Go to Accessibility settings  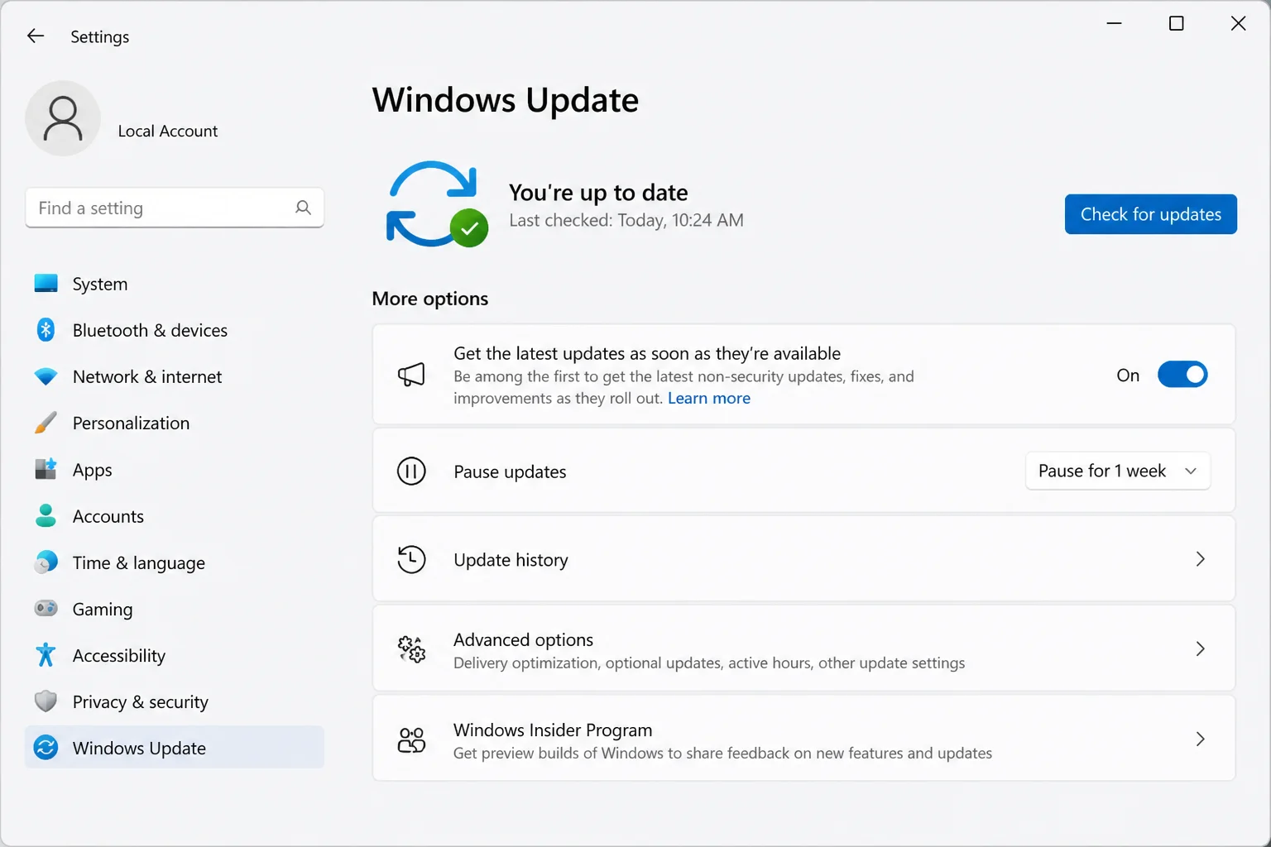175,655
